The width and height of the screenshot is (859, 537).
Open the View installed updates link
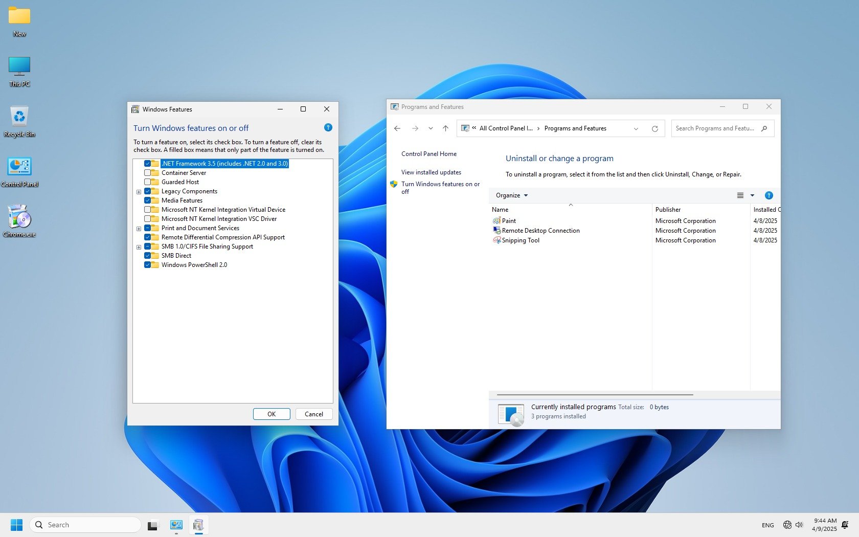[431, 172]
